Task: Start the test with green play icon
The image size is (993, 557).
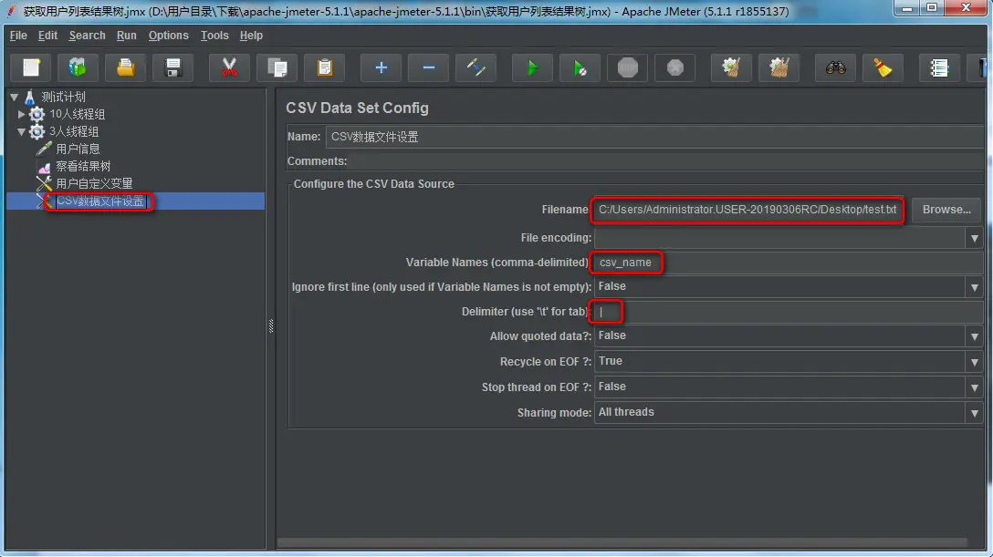Action: tap(532, 67)
